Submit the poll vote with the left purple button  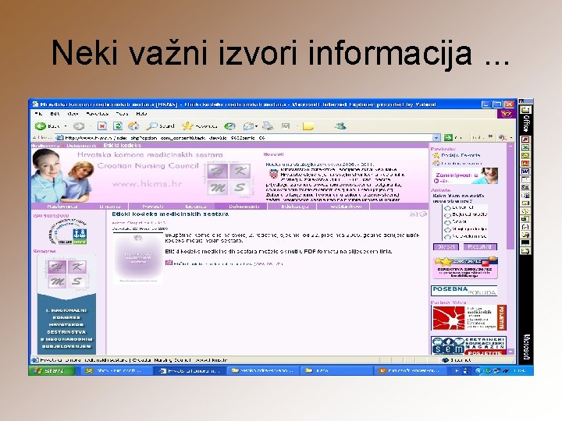pyautogui.click(x=446, y=246)
